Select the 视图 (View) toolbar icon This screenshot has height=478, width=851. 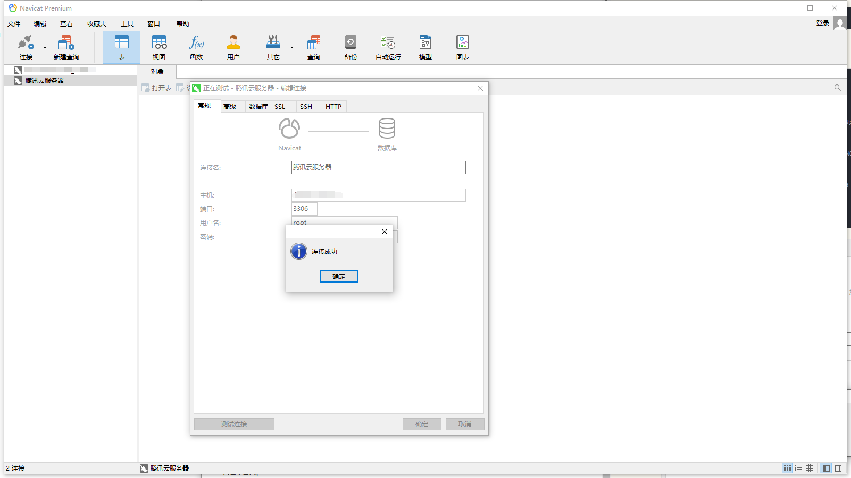(159, 47)
